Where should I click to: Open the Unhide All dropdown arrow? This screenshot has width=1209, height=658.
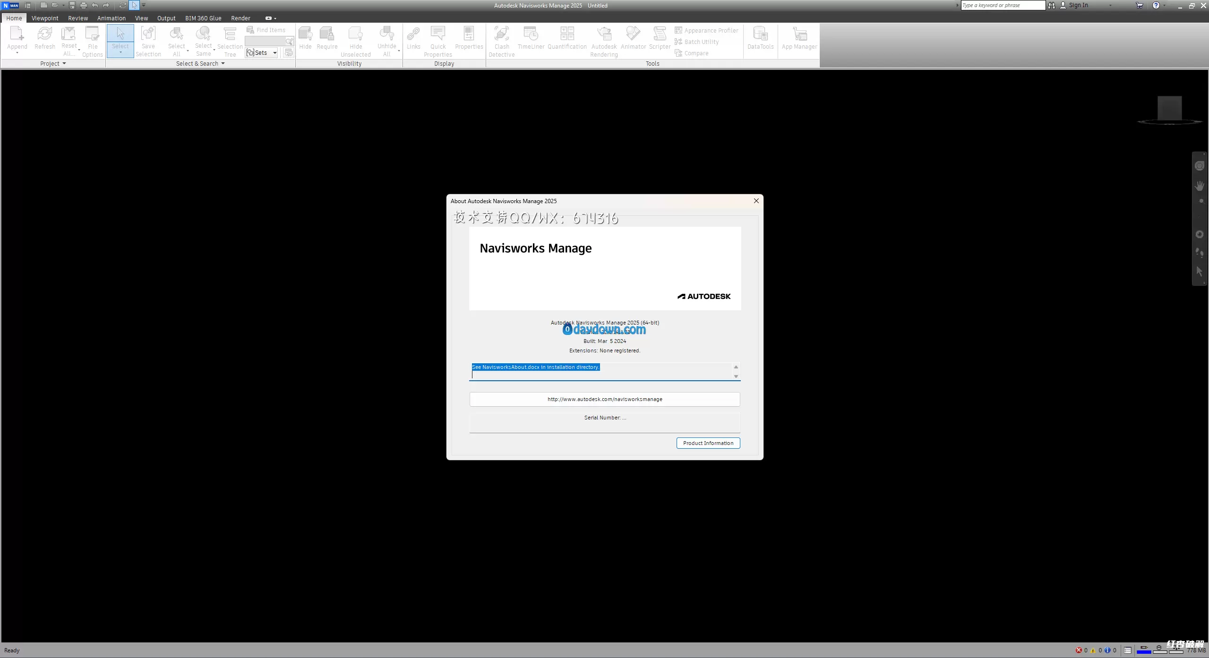click(399, 51)
